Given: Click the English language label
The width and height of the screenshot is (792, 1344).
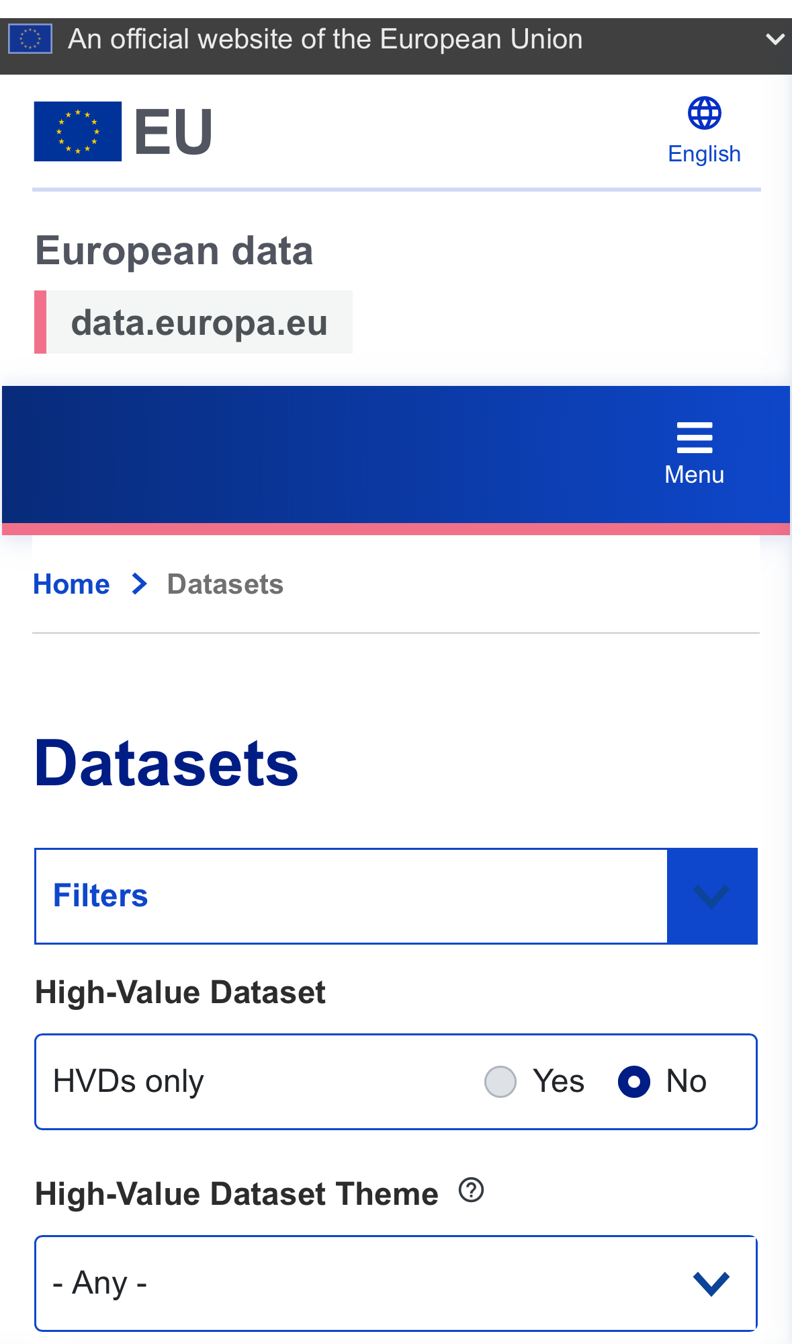Looking at the screenshot, I should (x=704, y=154).
